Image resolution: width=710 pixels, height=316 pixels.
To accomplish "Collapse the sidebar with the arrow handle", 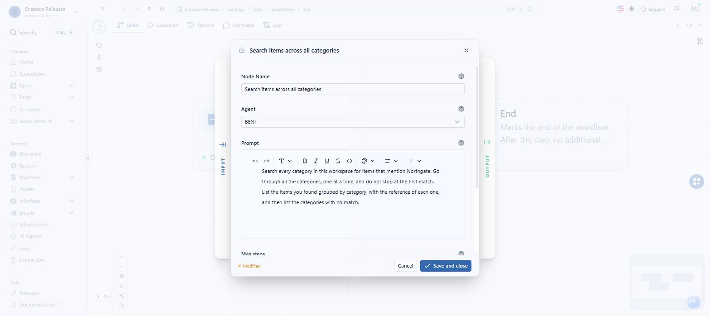I will 88,158.
